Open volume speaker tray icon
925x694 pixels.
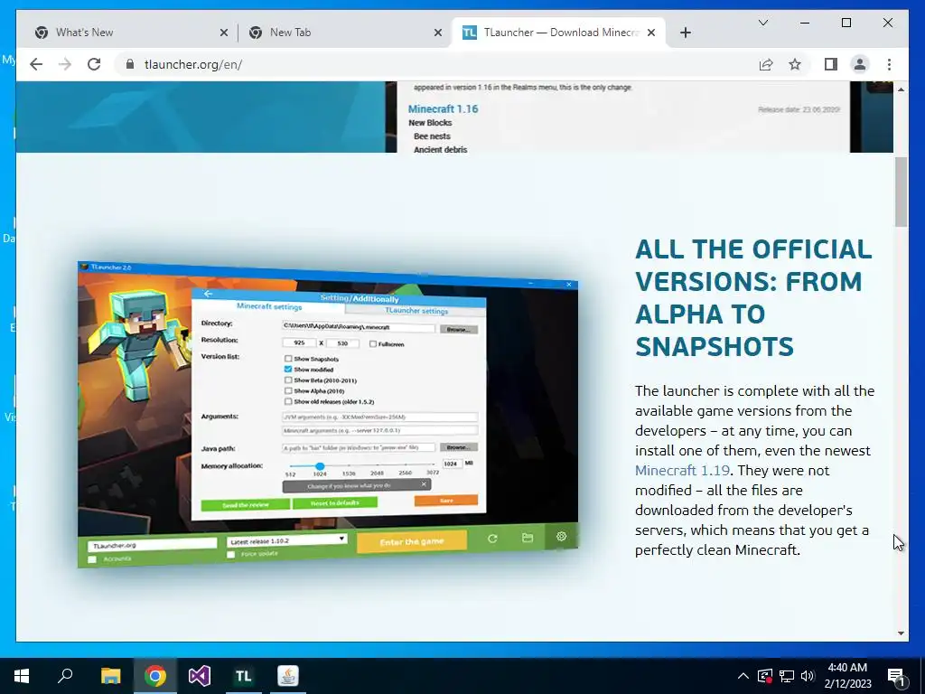pyautogui.click(x=808, y=676)
